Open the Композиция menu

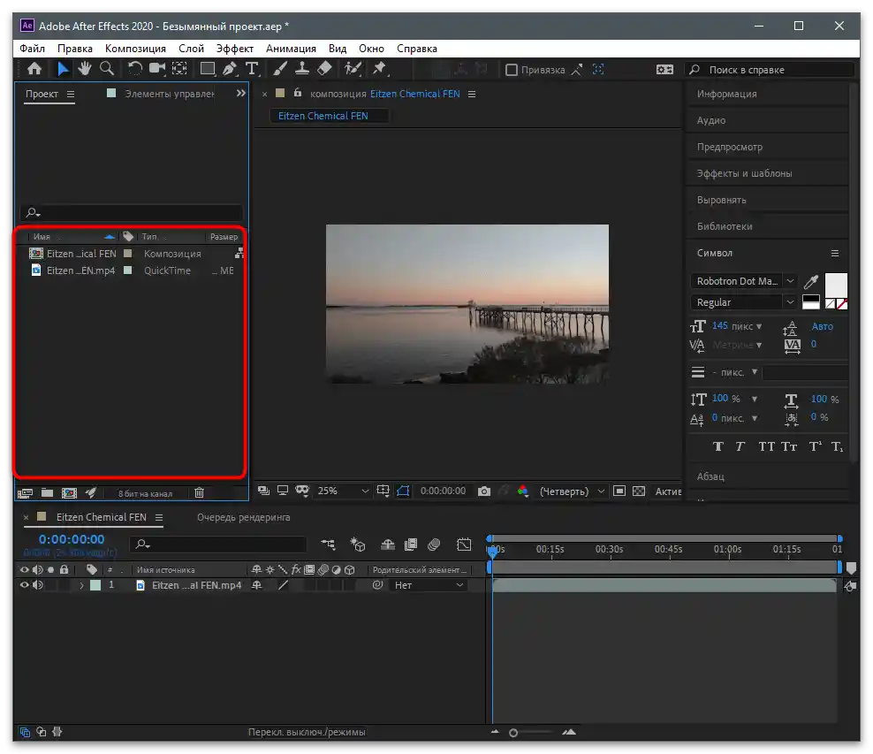[135, 49]
